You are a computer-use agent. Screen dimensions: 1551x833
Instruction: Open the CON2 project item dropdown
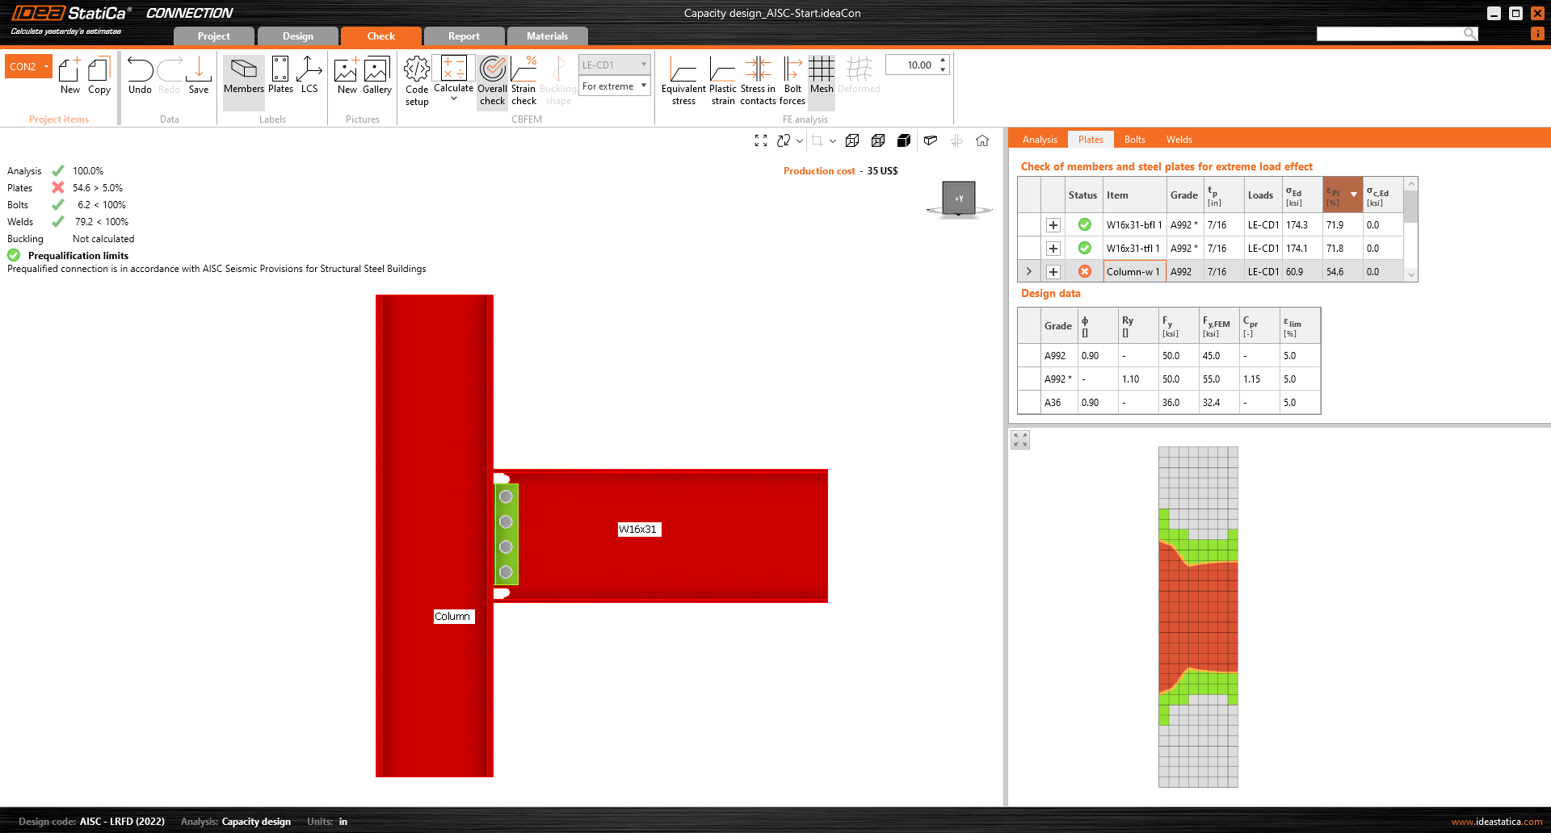click(x=46, y=66)
